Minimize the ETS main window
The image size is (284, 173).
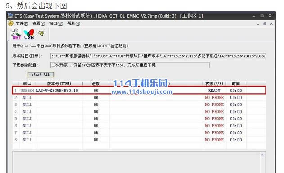pyautogui.click(x=254, y=16)
